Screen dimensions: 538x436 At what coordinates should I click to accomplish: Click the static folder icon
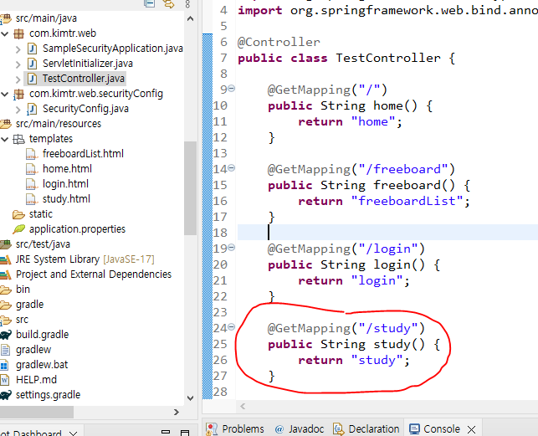(x=18, y=214)
